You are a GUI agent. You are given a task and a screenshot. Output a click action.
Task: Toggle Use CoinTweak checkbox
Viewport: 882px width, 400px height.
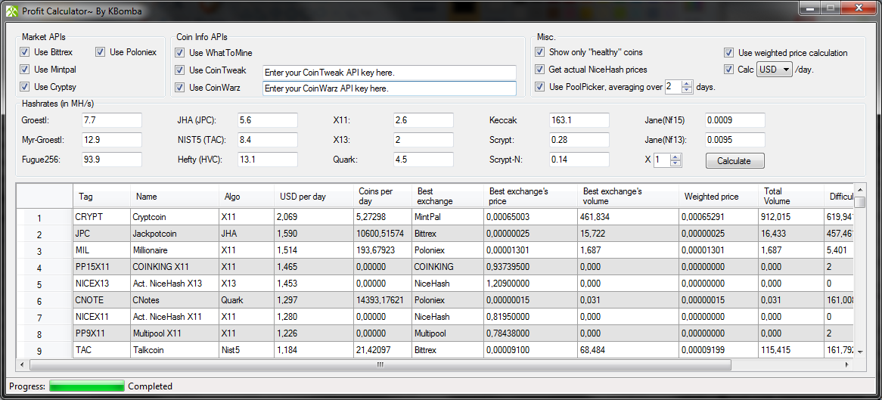[179, 70]
